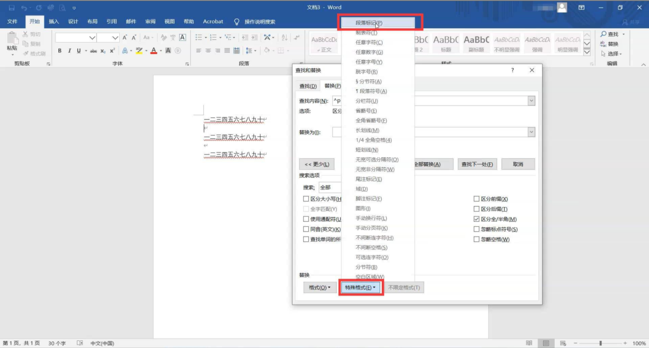
Task: Click the Save icon in title bar
Action: [11, 8]
